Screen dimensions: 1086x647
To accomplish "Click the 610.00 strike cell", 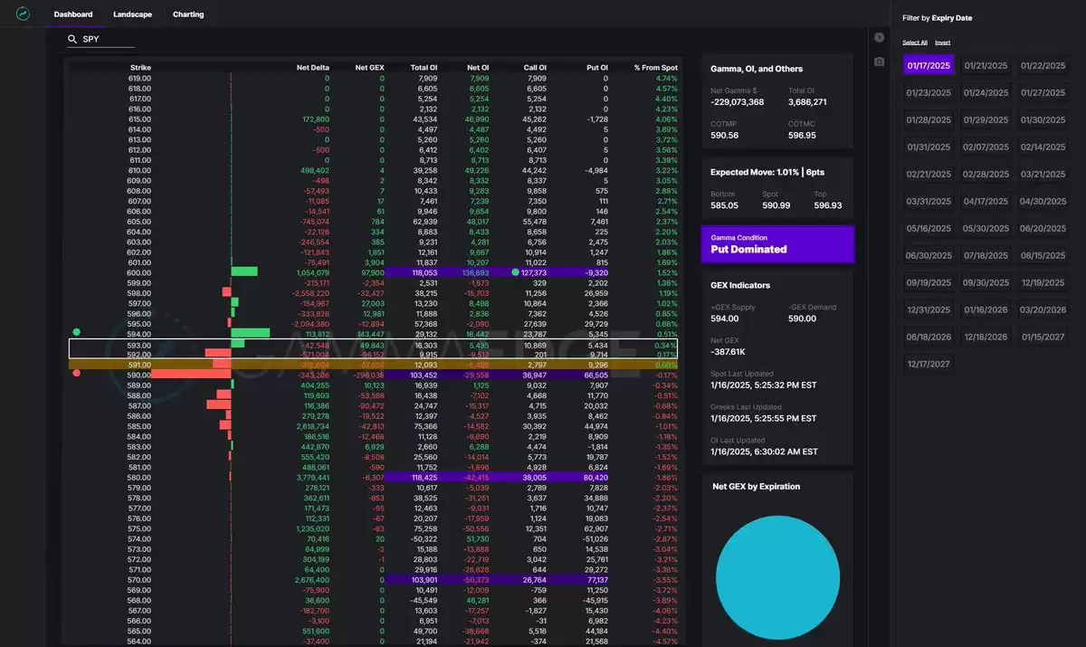I will coord(139,170).
